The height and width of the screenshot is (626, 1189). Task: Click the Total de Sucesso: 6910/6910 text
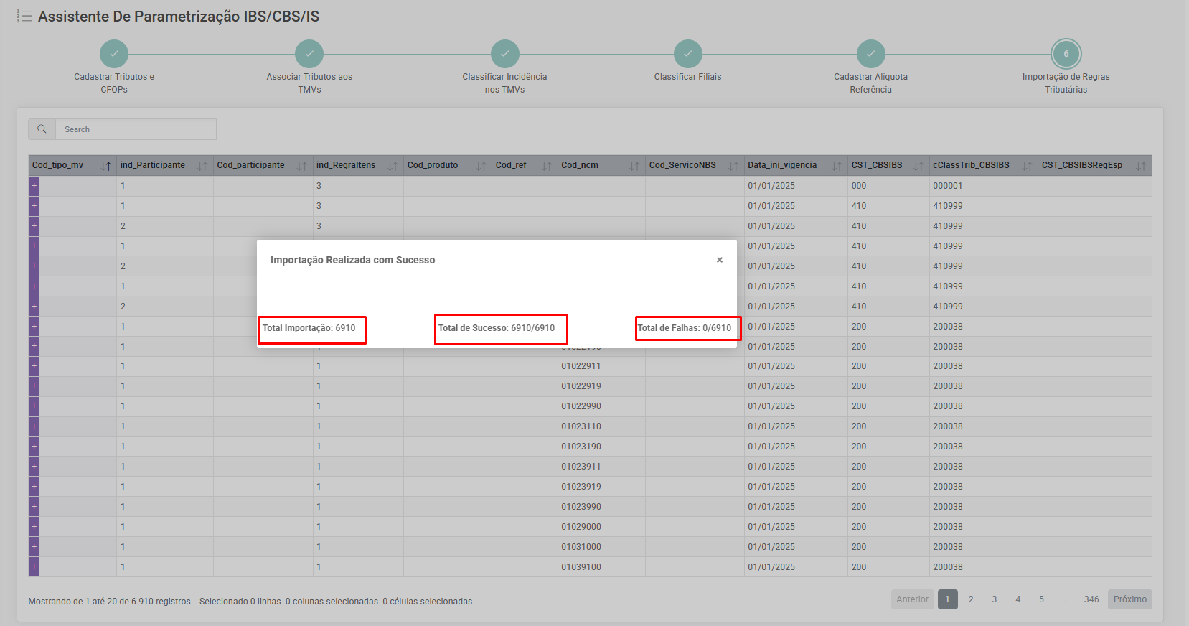497,328
